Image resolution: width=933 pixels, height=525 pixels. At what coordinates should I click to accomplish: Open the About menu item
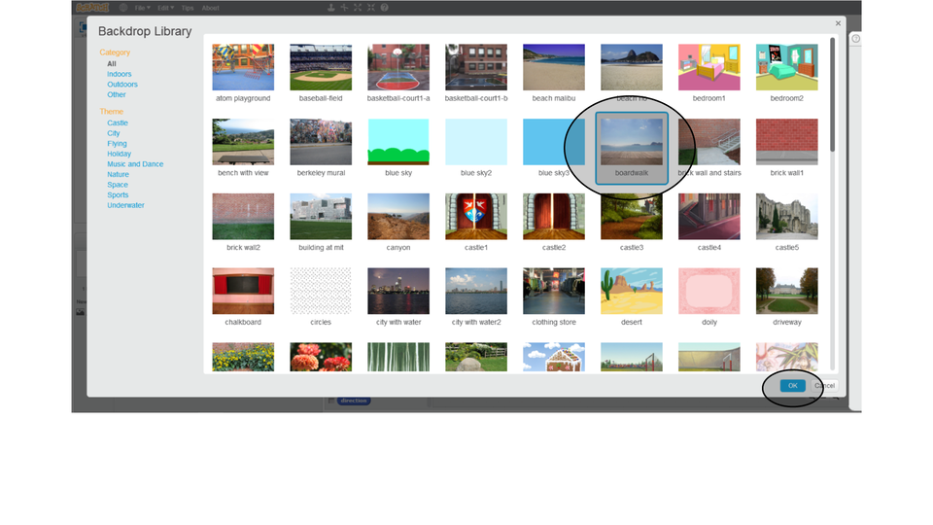coord(210,8)
